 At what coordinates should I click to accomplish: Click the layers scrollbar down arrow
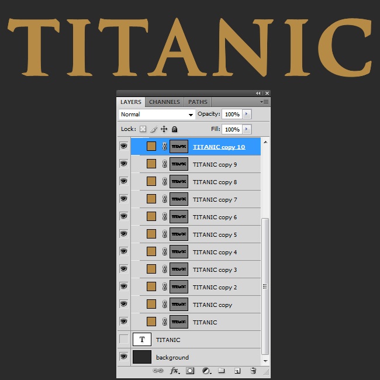tap(265, 361)
